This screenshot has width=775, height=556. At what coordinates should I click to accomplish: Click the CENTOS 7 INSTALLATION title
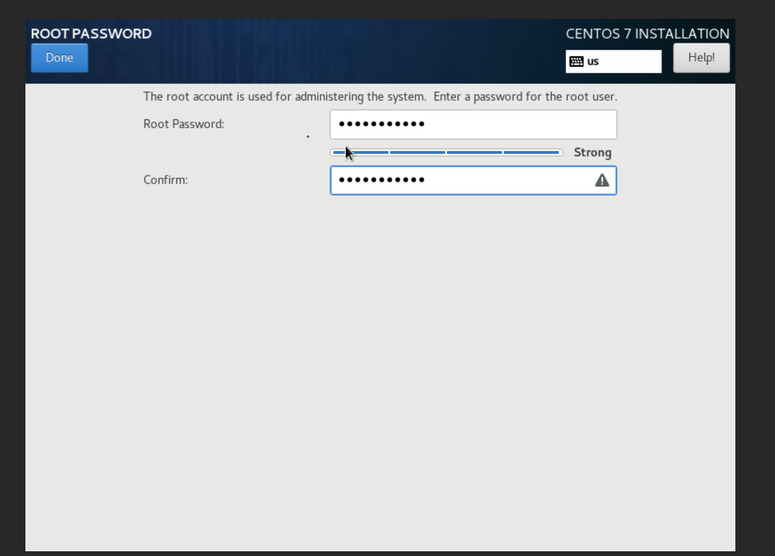(x=647, y=34)
